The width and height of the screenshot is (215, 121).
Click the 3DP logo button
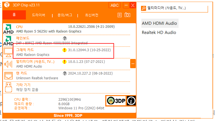(116, 101)
